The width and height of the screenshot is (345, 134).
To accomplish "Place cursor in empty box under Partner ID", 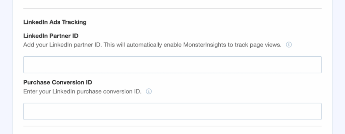I will pyautogui.click(x=172, y=65).
